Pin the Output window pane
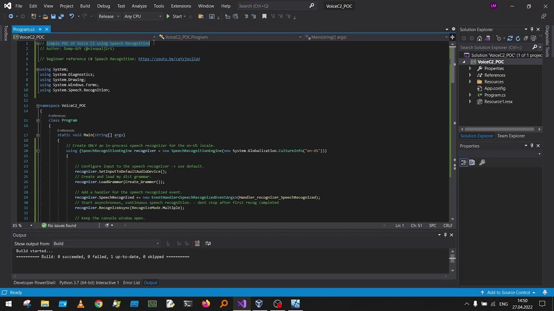The width and height of the screenshot is (554, 311). click(x=445, y=235)
